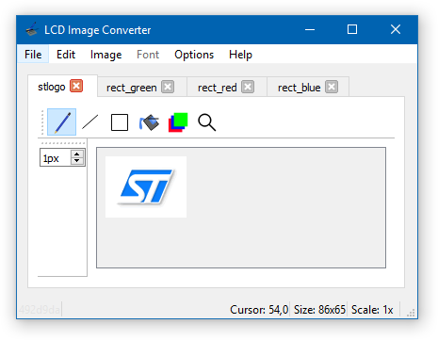Click the window resize grip
Screen dimensions: 438x340
click(x=411, y=313)
